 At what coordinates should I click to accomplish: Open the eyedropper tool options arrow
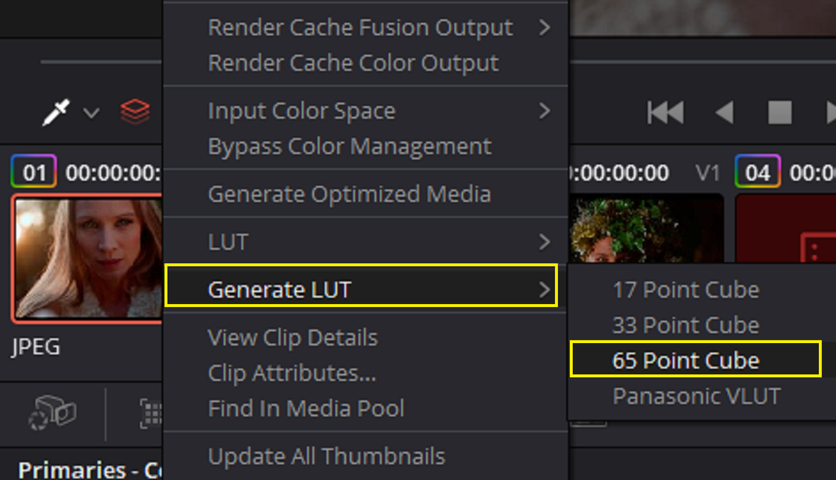tap(91, 113)
